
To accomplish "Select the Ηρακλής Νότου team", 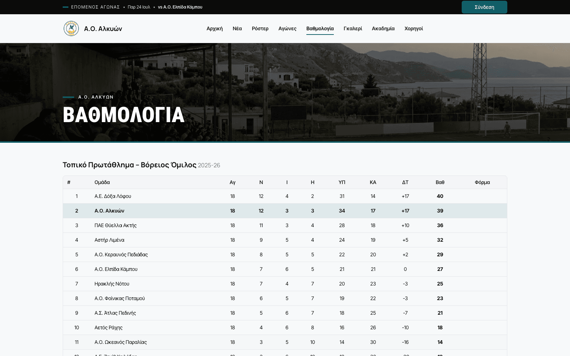I will pyautogui.click(x=112, y=284).
